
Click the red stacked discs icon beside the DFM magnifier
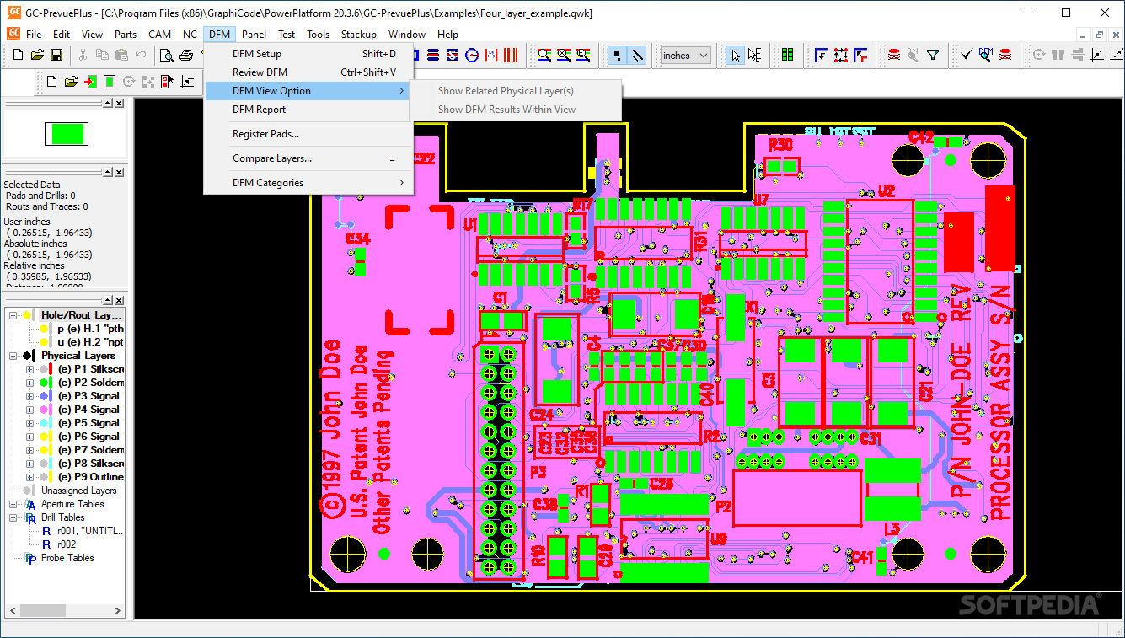1005,56
